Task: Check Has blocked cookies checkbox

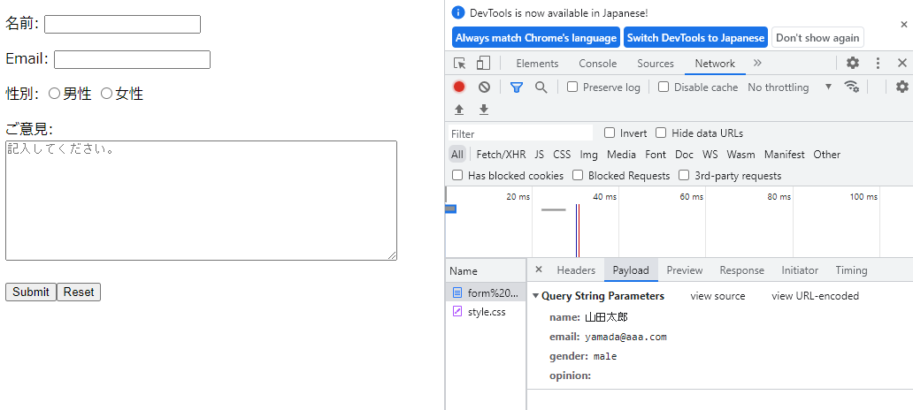Action: (x=457, y=175)
